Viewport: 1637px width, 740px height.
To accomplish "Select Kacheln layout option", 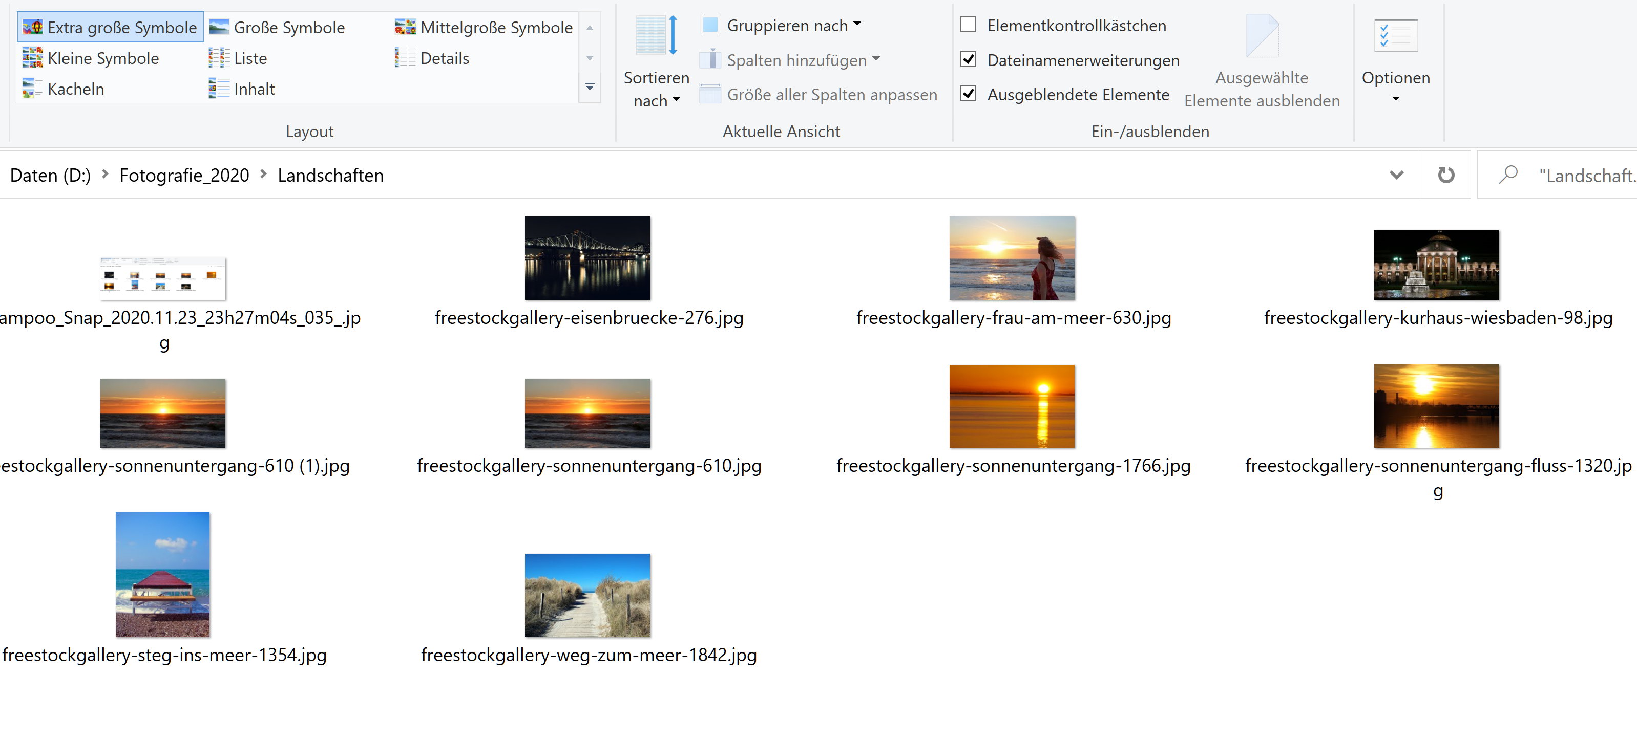I will point(63,89).
